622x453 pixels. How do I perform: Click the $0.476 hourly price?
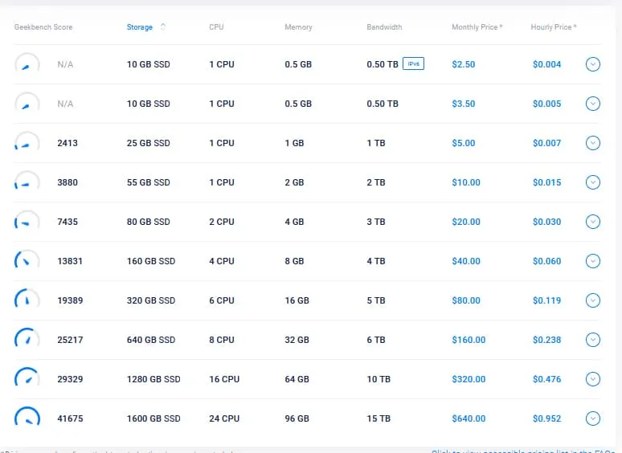pos(546,379)
